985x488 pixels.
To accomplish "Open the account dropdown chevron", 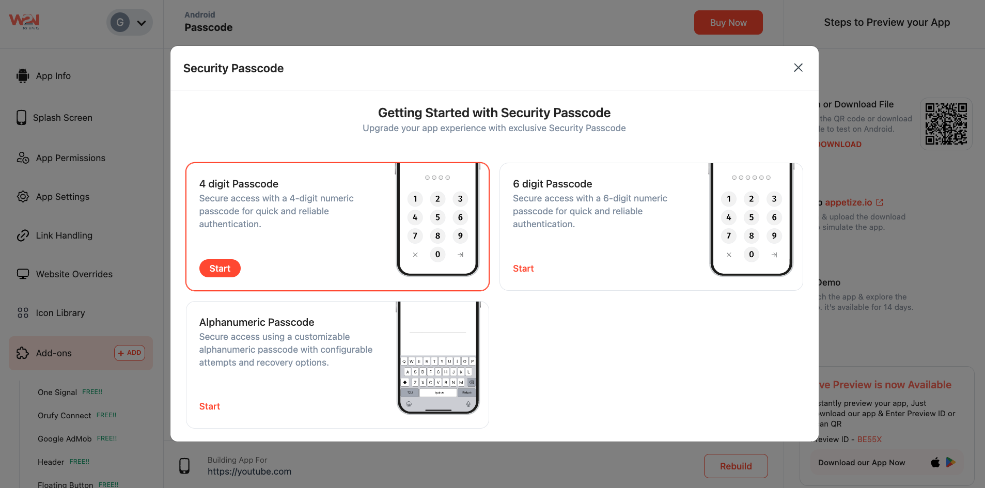I will (142, 23).
